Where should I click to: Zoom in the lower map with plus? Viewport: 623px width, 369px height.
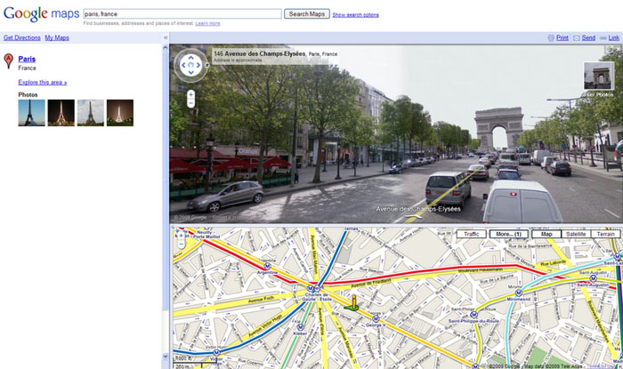pyautogui.click(x=182, y=236)
